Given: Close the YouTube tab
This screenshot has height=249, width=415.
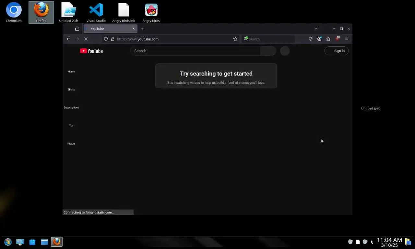Looking at the screenshot, I should point(133,29).
